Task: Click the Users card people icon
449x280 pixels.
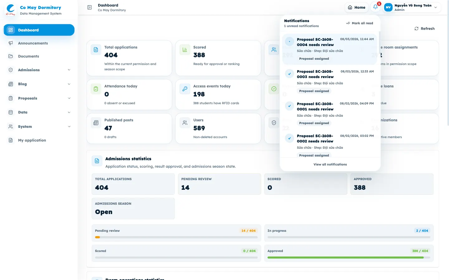Action: click(185, 123)
